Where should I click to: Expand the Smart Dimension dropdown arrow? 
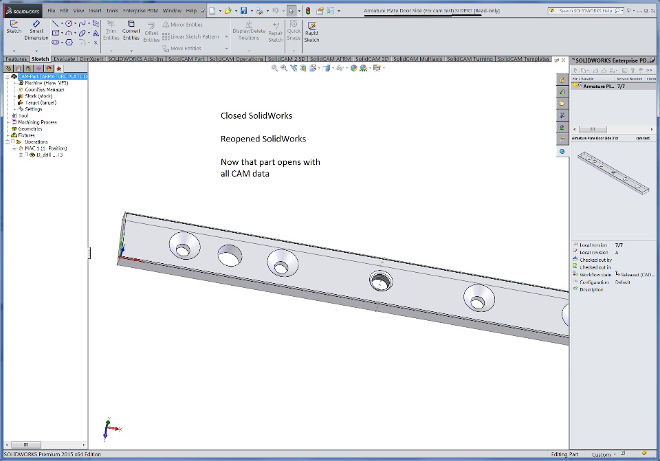pyautogui.click(x=36, y=51)
